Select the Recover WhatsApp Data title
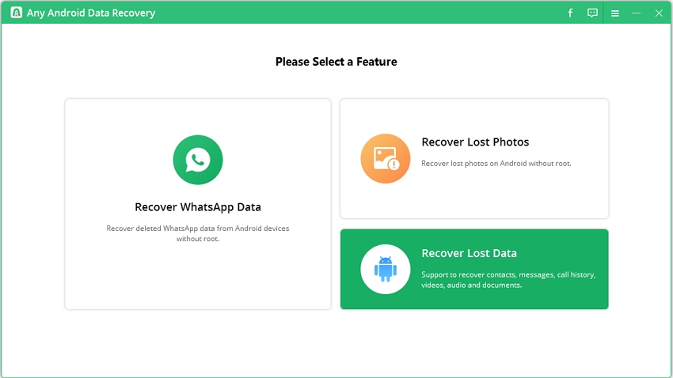Screen dimensions: 673x378 [x=198, y=207]
